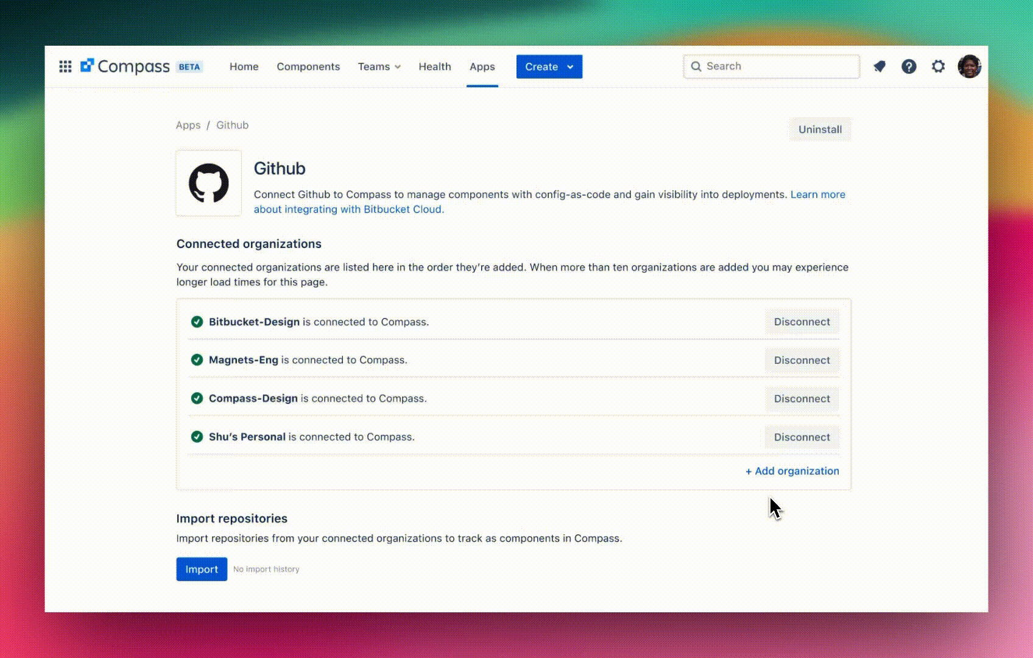Image resolution: width=1033 pixels, height=658 pixels.
Task: Open your profile avatar menu
Action: tap(968, 66)
